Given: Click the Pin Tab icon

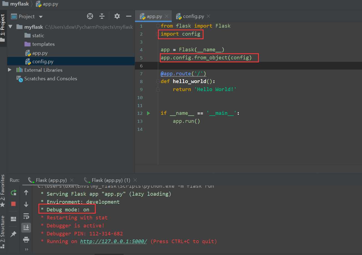Looking at the screenshot, I should [13, 234].
